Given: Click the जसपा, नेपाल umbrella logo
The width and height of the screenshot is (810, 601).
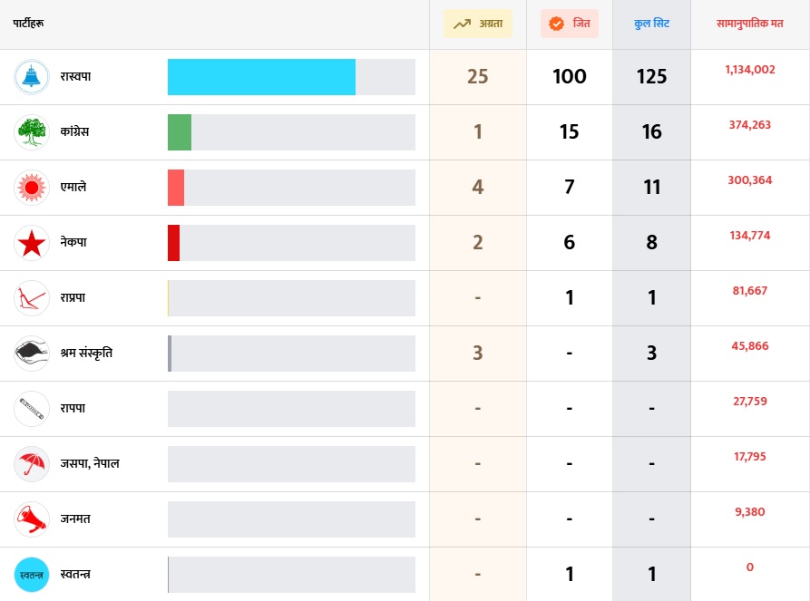Looking at the screenshot, I should 32,464.
